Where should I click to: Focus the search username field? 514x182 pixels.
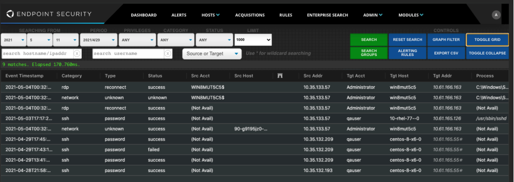click(128, 53)
